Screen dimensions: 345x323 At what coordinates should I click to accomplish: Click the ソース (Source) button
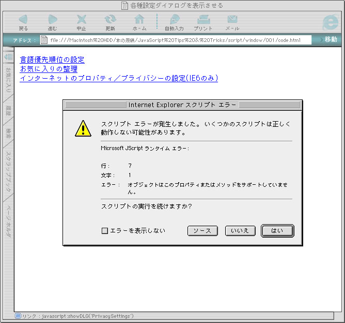[x=202, y=231]
